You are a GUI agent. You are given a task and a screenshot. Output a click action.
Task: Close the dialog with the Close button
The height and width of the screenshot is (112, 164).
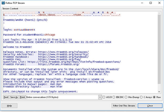point(150,106)
